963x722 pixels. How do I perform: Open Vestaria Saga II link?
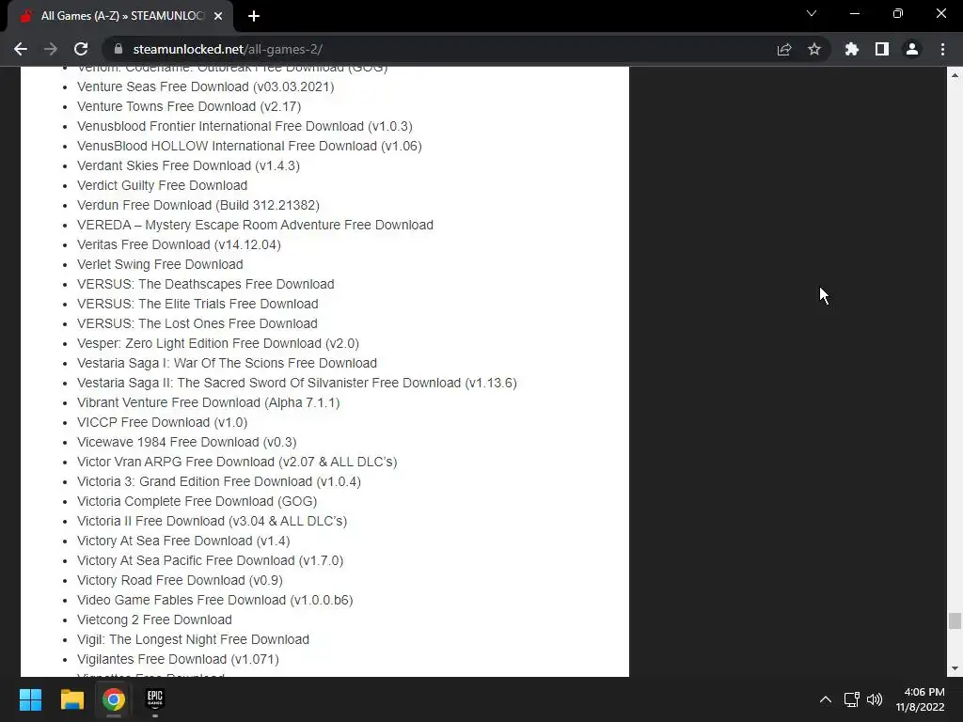point(296,383)
